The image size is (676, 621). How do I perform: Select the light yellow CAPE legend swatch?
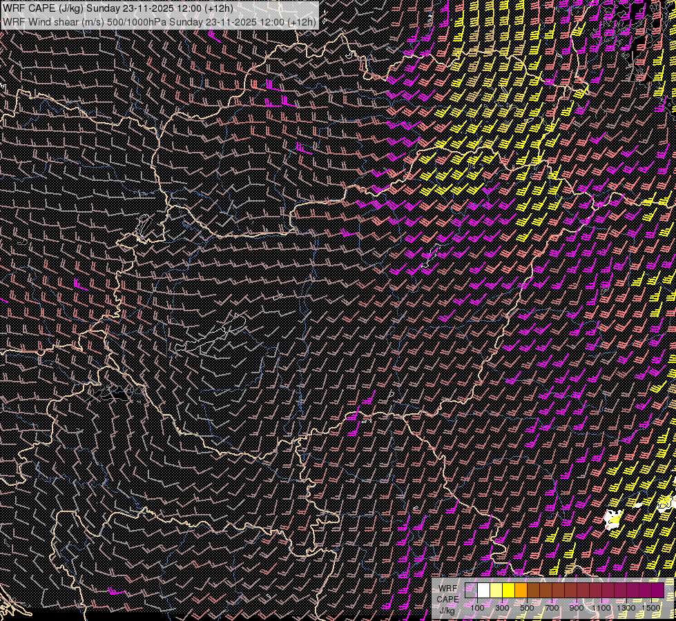(x=496, y=591)
